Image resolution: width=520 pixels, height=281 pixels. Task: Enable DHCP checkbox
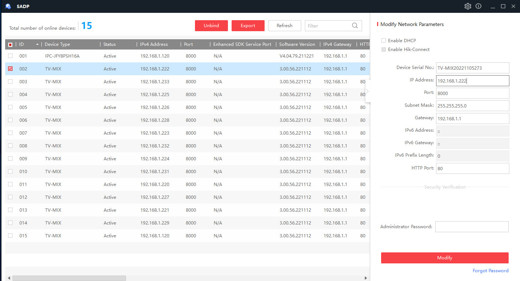click(x=384, y=40)
